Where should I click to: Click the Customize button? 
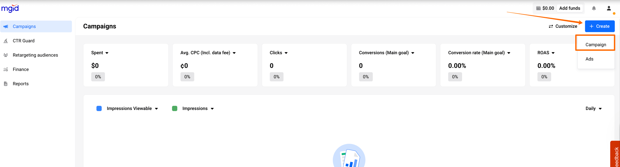(563, 26)
